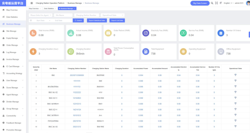Click the Export Statistical Data button
The image size is (250, 133).
[x=97, y=20]
